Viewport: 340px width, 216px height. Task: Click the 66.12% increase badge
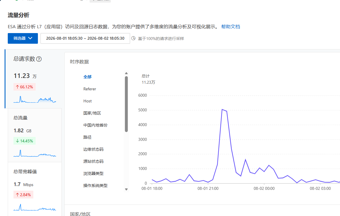[24, 87]
